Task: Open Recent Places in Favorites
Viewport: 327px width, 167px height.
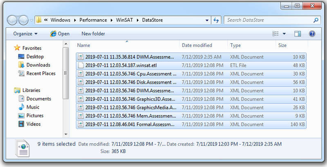Action: [x=41, y=73]
